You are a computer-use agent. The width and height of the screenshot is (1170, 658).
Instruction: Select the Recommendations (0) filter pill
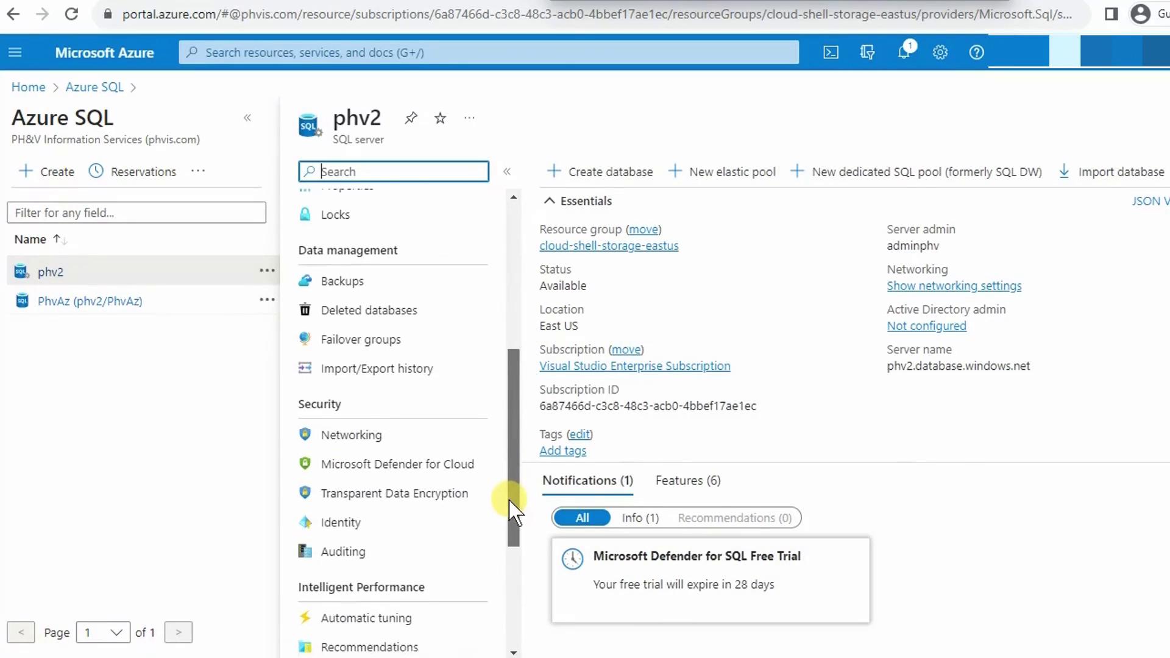[x=734, y=518]
